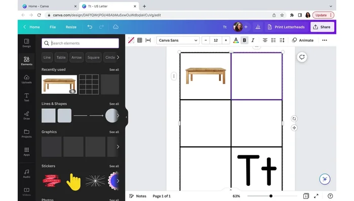Screen dimensions: 354x201
Task: Select the Arrow category chip
Action: pos(76,57)
